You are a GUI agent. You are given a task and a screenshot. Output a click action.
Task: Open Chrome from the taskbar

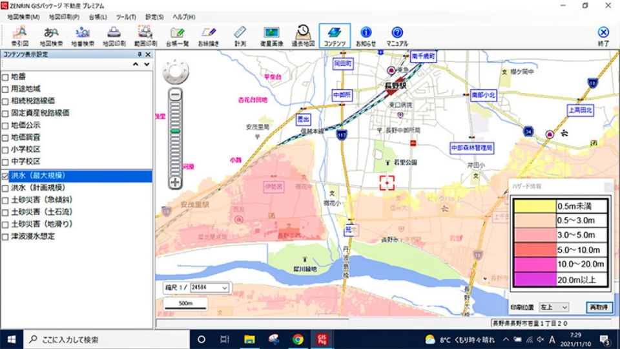(x=298, y=339)
